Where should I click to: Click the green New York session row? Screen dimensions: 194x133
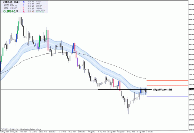tap(36, 12)
